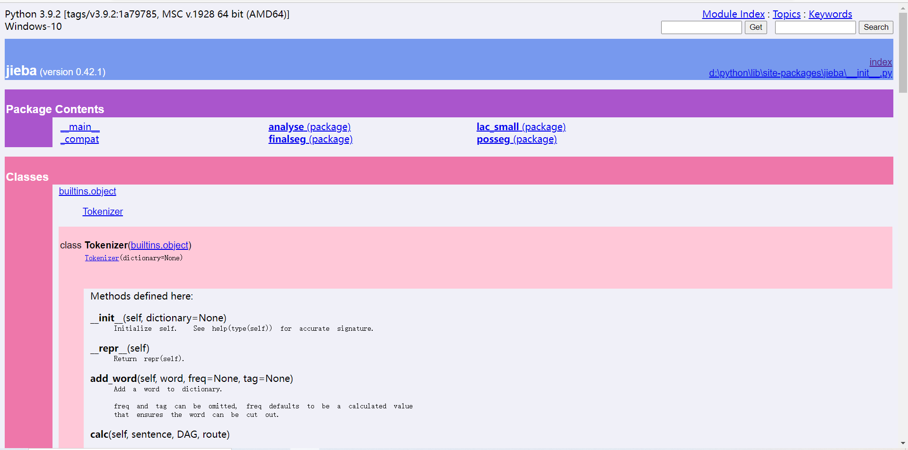Click the calc(self, sentence, DAG, route) signature
This screenshot has width=908, height=450.
pos(160,434)
